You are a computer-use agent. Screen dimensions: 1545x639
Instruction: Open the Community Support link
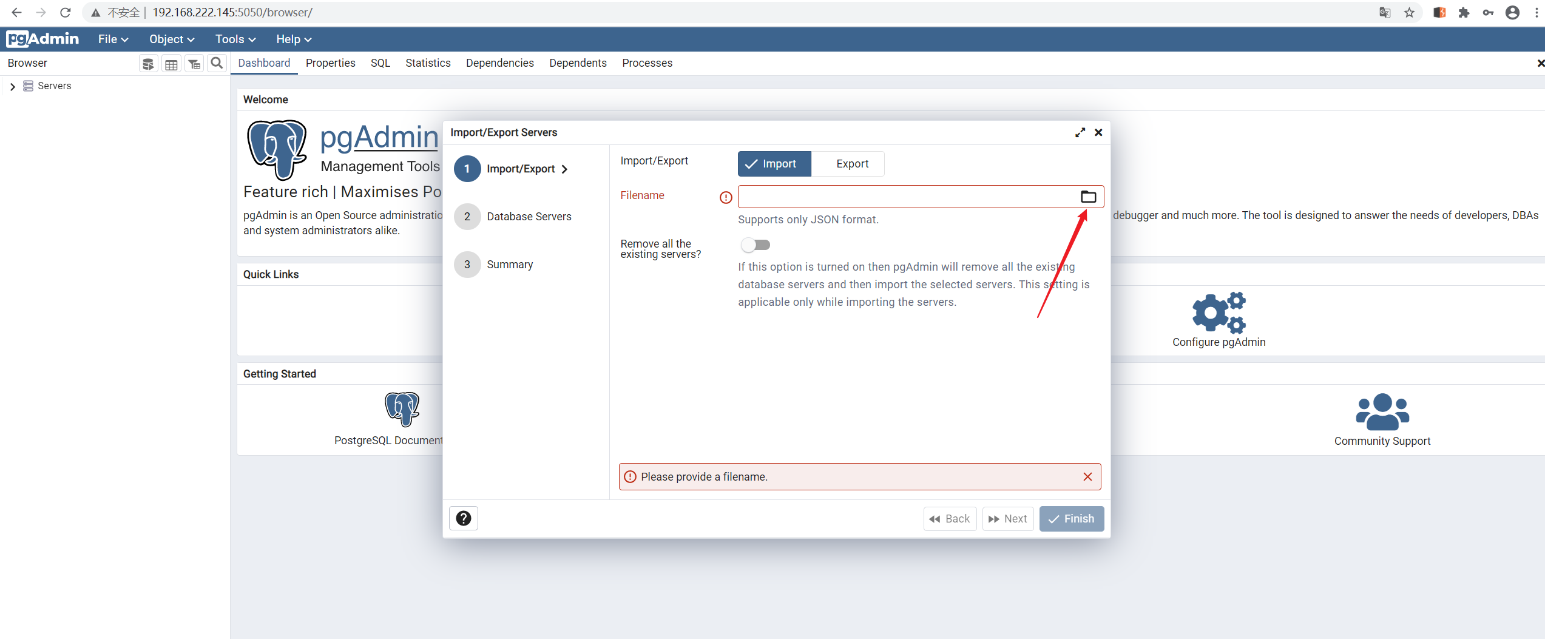[1382, 441]
